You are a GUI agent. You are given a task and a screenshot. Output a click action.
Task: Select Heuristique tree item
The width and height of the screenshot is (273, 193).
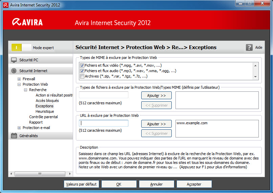pyautogui.click(x=45, y=111)
